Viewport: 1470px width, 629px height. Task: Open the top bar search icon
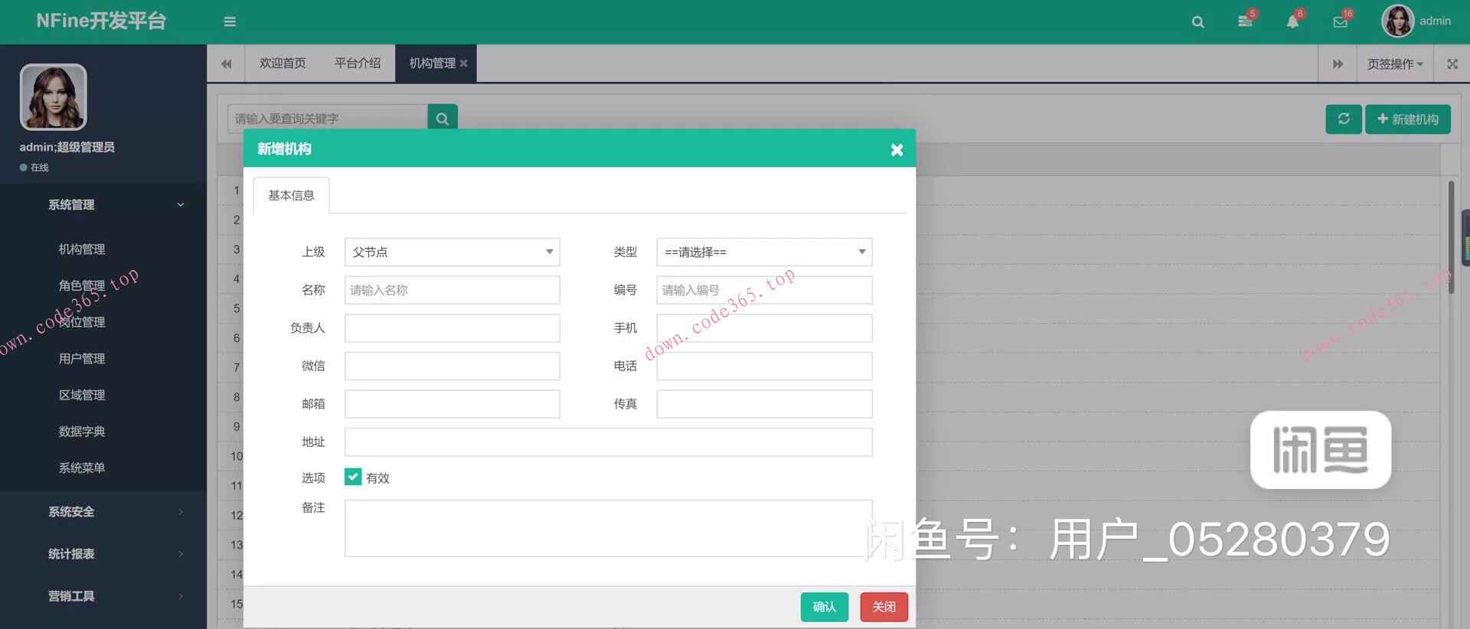point(1198,22)
